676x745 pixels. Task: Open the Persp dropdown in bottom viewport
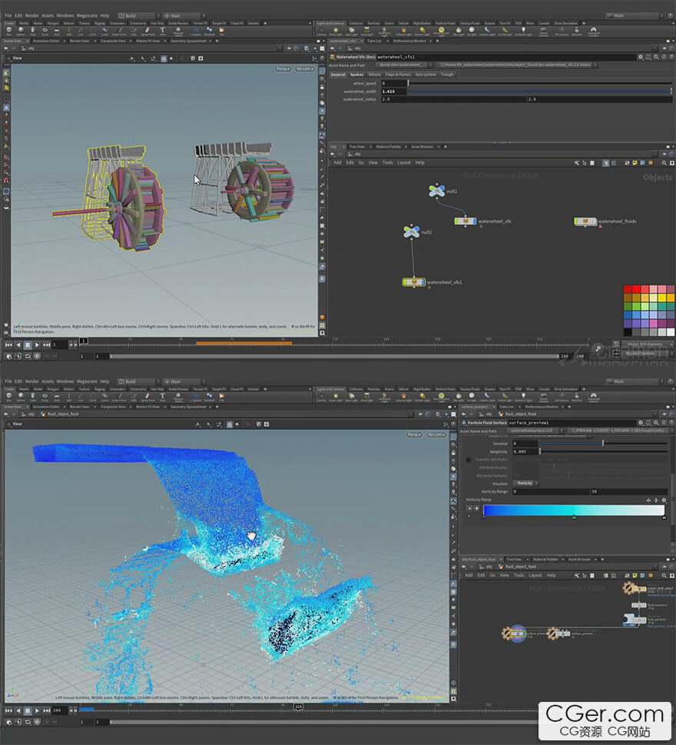[414, 434]
